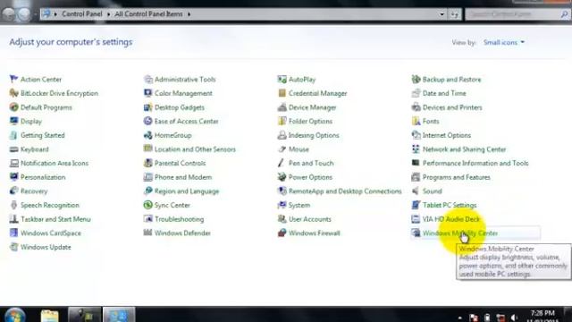This screenshot has width=572, height=322.
Task: Click the Network and Sharing Center icon
Action: pos(416,149)
